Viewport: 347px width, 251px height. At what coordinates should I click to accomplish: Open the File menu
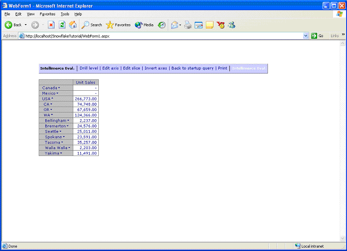[7, 14]
